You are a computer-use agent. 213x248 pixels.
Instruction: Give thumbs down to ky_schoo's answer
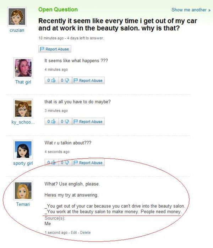[65, 121]
